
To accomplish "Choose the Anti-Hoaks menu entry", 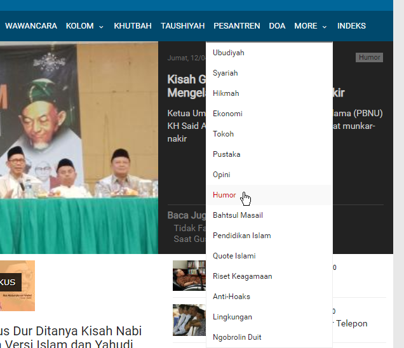I will (x=231, y=297).
